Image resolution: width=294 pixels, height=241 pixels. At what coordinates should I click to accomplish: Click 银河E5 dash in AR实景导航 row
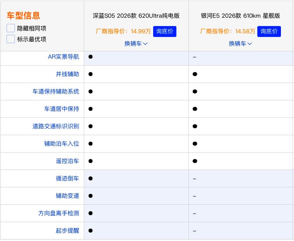(195, 57)
